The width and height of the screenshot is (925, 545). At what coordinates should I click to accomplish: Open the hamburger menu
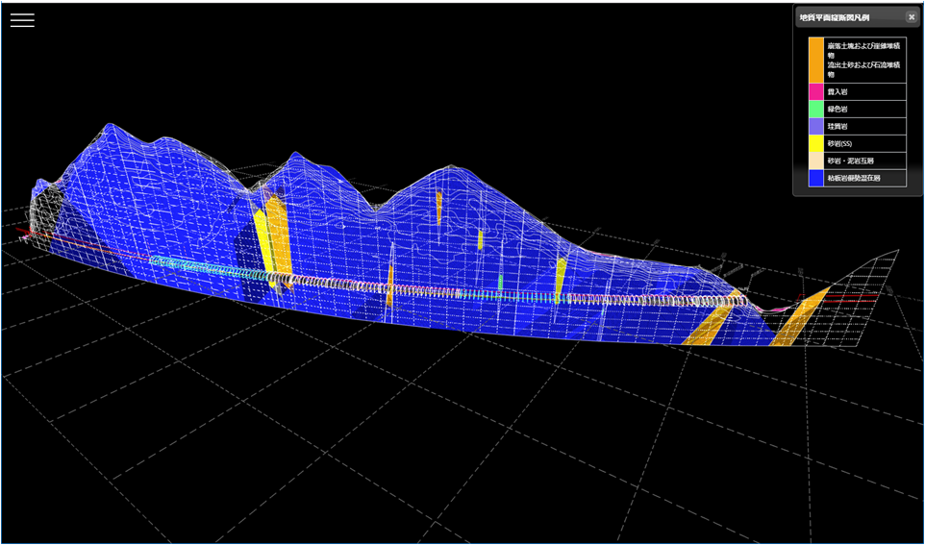point(22,20)
